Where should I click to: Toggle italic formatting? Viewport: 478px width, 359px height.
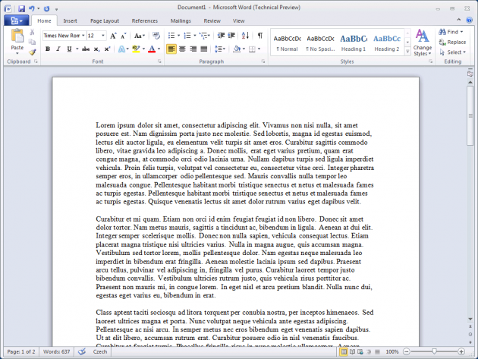[58, 49]
